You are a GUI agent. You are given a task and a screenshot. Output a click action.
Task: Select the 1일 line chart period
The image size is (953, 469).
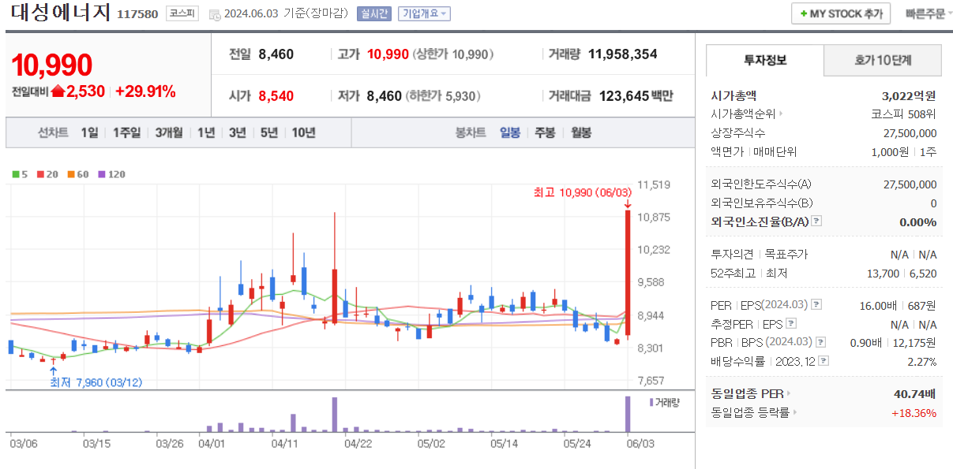pos(89,132)
